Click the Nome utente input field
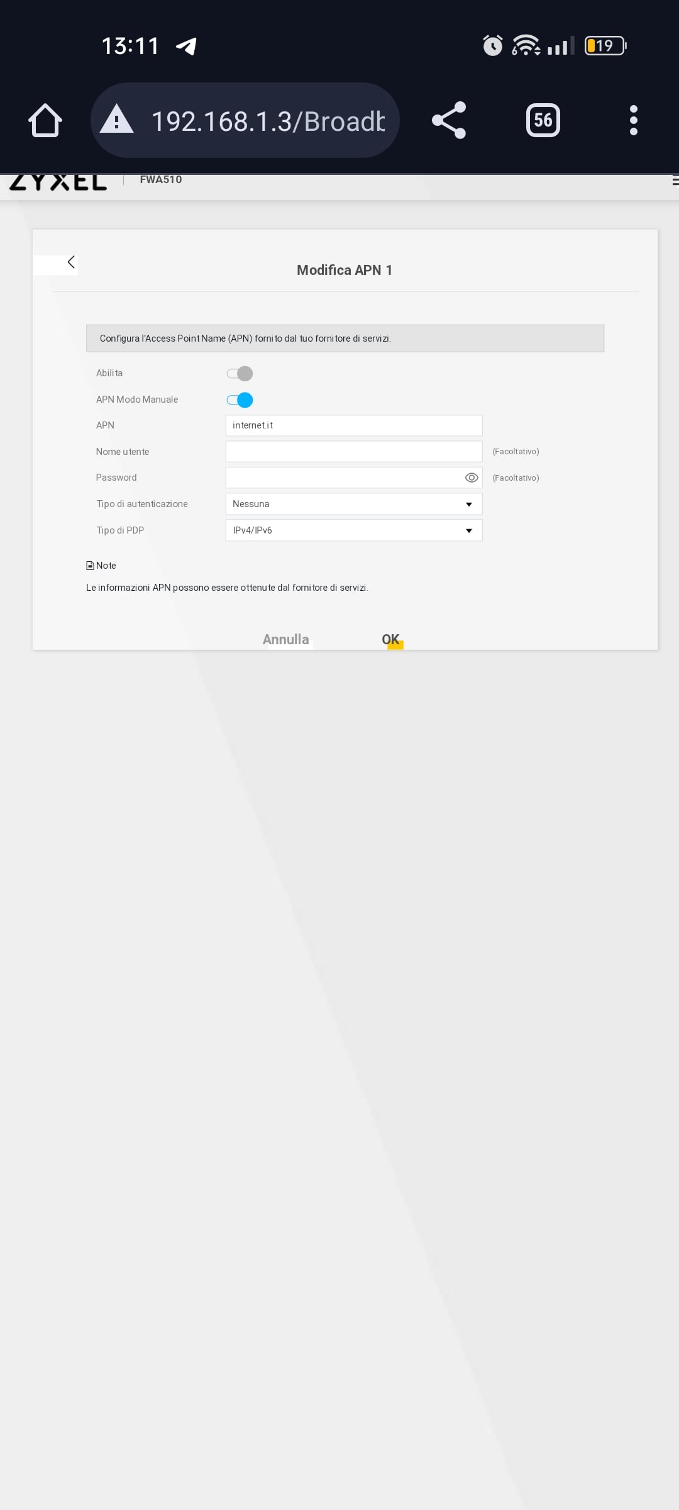Viewport: 679px width, 1510px height. click(354, 452)
